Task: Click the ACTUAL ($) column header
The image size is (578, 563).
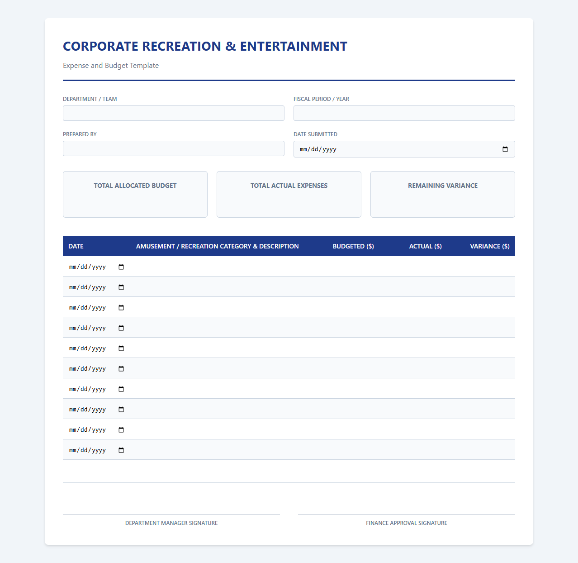Action: point(426,246)
